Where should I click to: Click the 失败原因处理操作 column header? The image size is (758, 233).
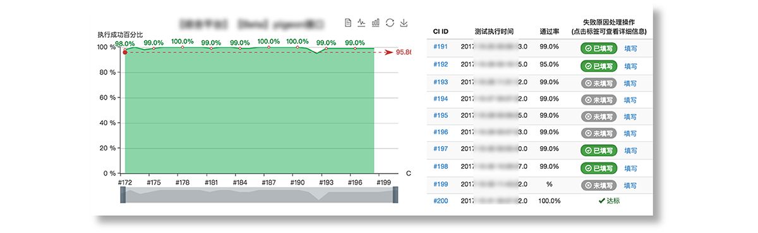pyautogui.click(x=608, y=22)
